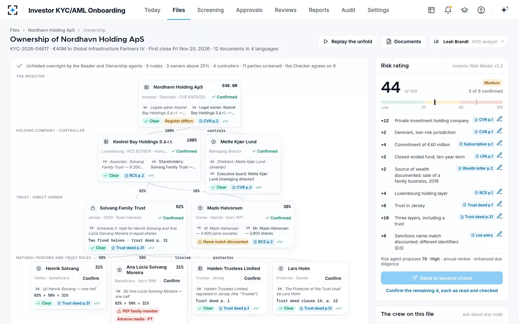Open the Approvals tab

tap(249, 10)
